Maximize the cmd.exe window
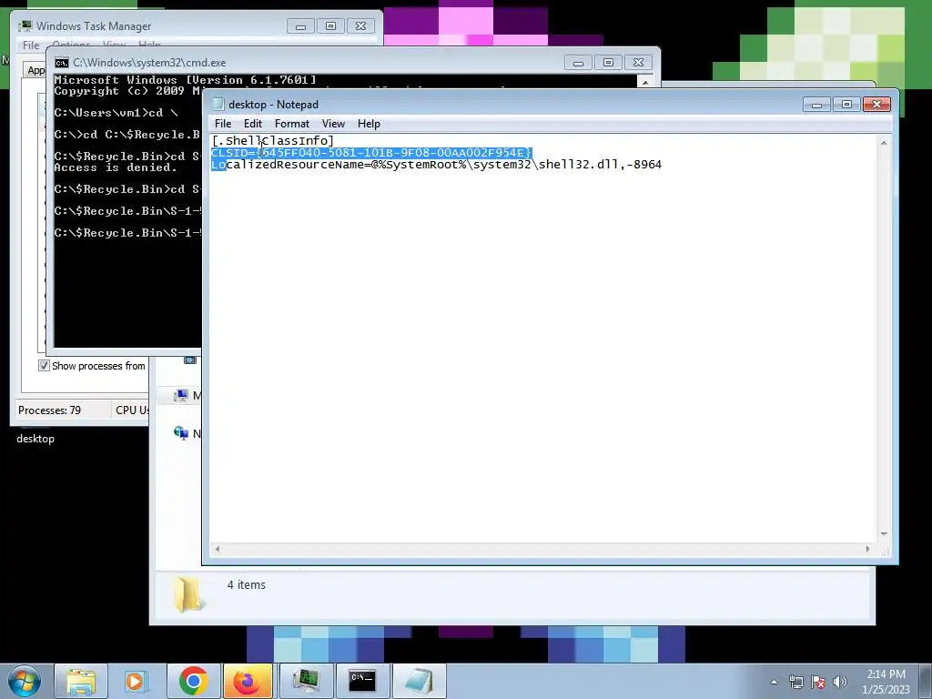The height and width of the screenshot is (699, 932). coord(608,63)
